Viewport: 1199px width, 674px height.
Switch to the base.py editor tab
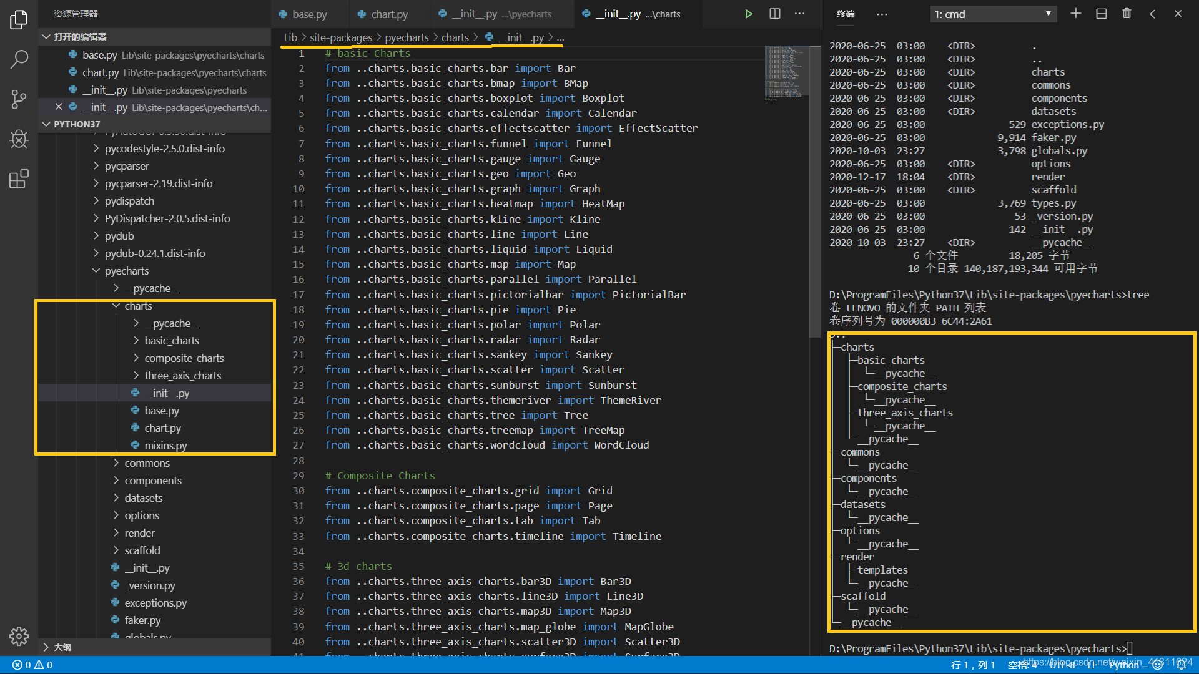[309, 14]
